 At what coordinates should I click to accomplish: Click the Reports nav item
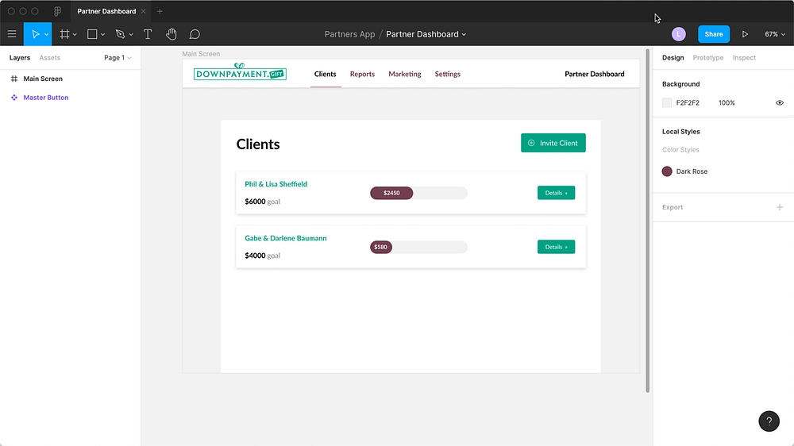362,74
